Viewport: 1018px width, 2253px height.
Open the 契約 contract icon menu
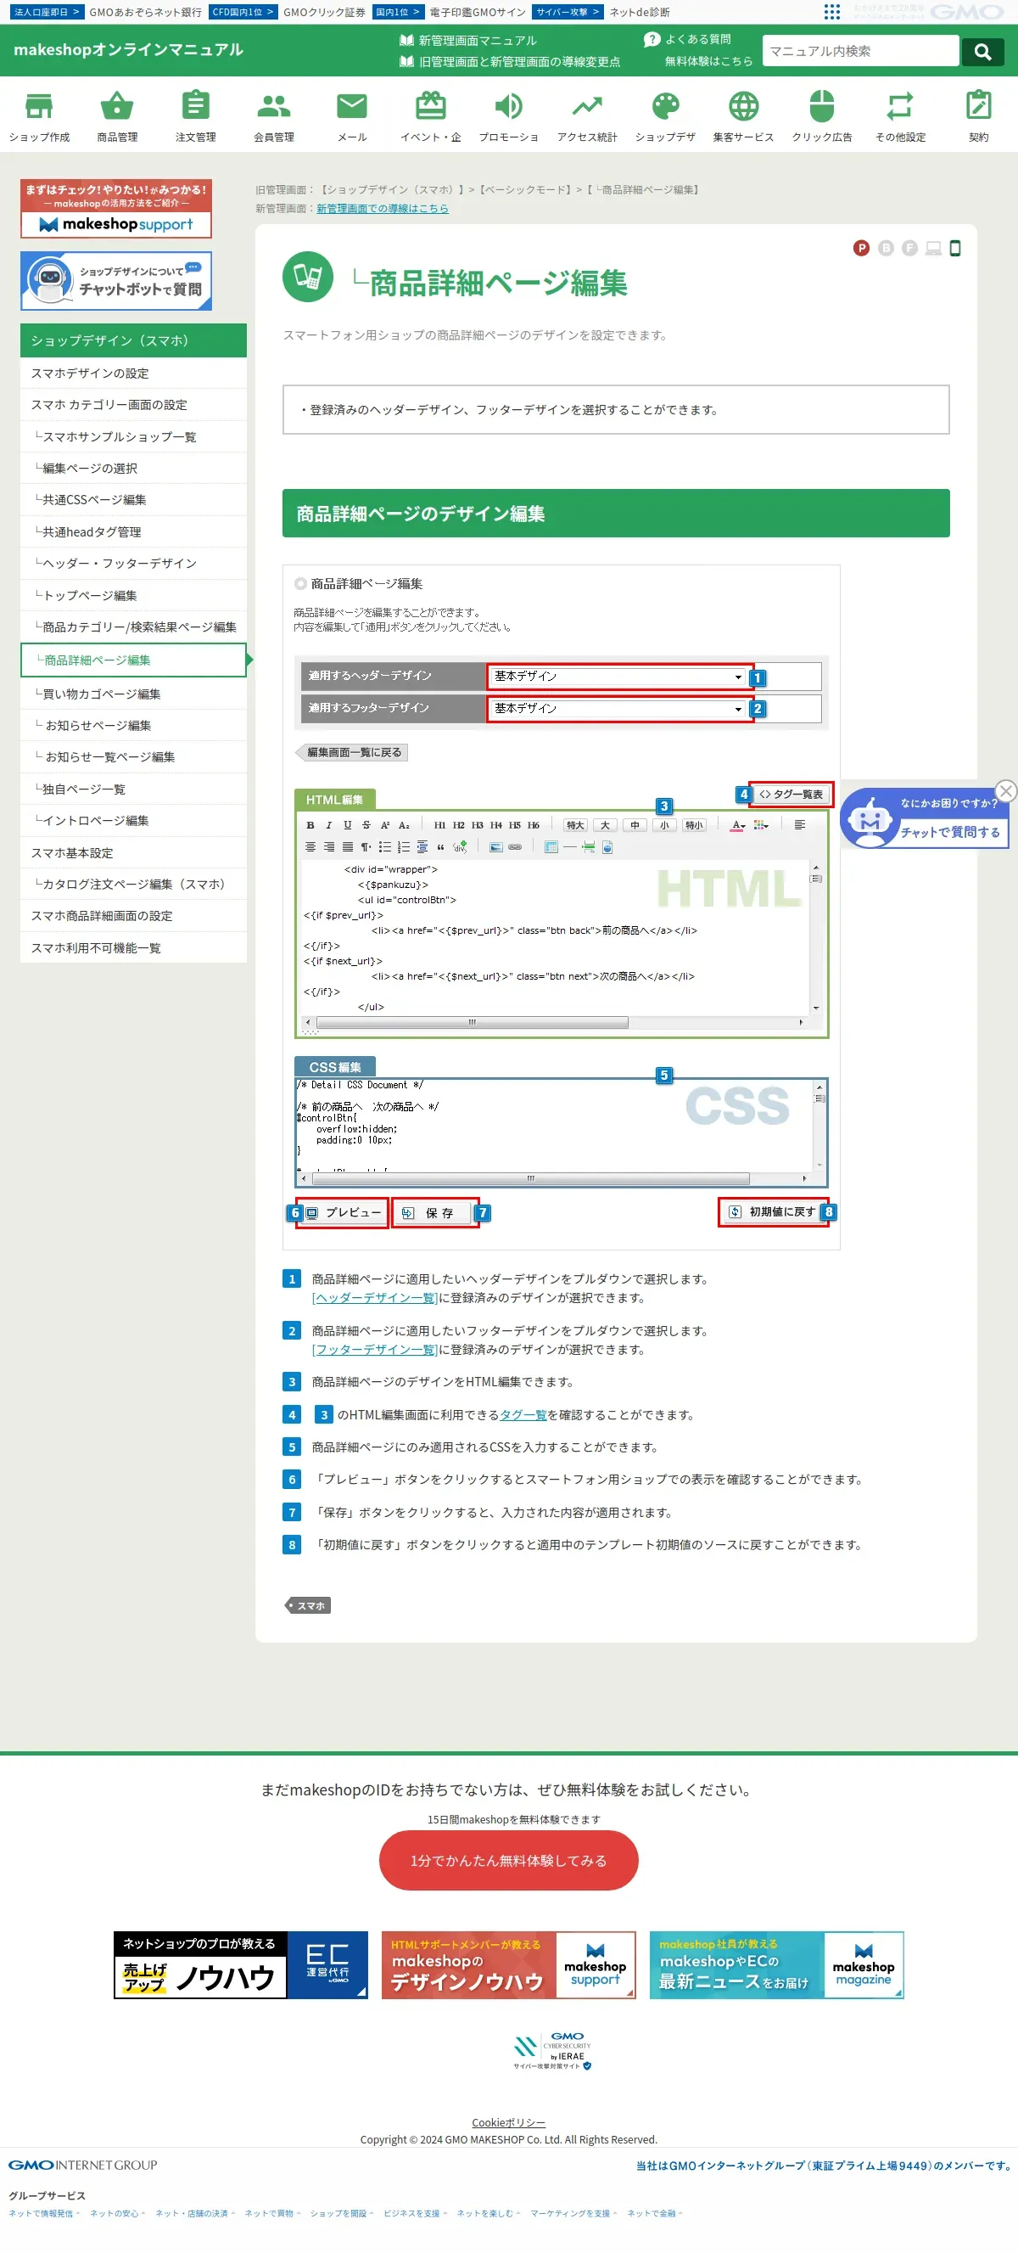[979, 115]
